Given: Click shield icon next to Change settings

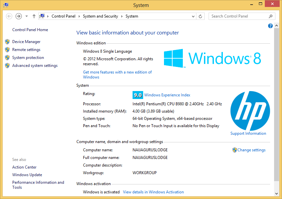Looking at the screenshot, I should coord(234,150).
